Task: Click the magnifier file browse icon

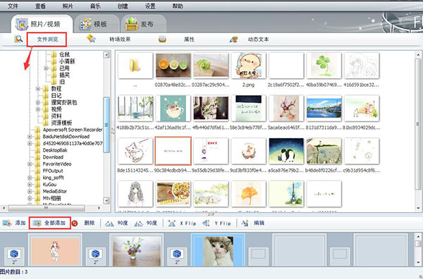Action: pos(18,39)
